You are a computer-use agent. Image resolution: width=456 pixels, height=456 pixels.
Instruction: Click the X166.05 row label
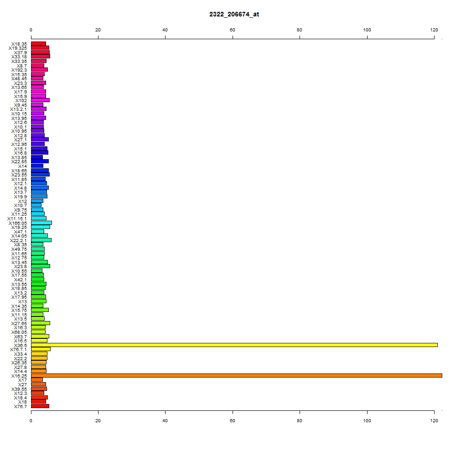[18, 223]
